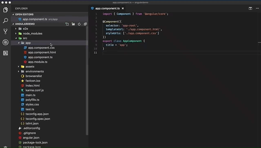Click New Folder icon in explorer header
This screenshot has width=261, height=148.
[73, 24]
